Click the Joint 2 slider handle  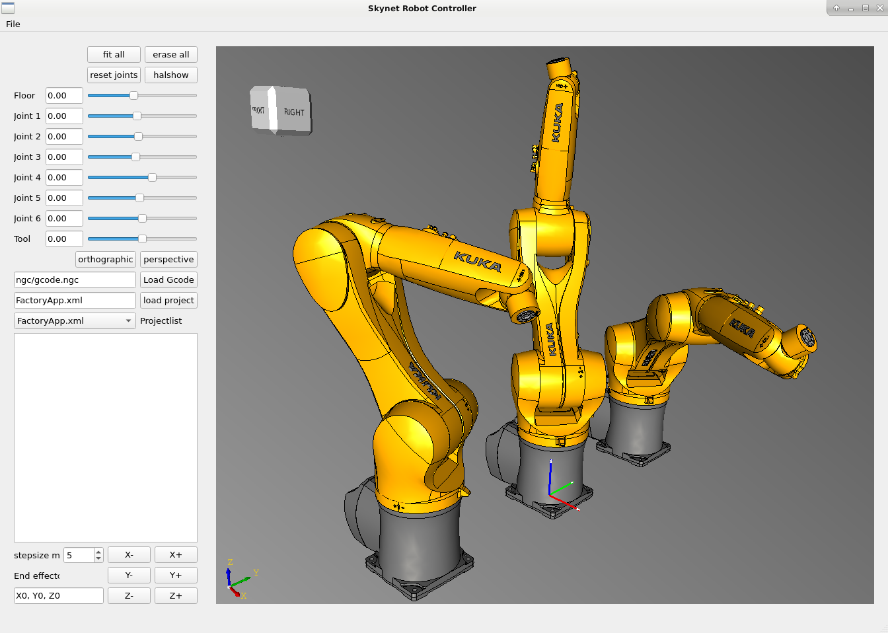138,137
